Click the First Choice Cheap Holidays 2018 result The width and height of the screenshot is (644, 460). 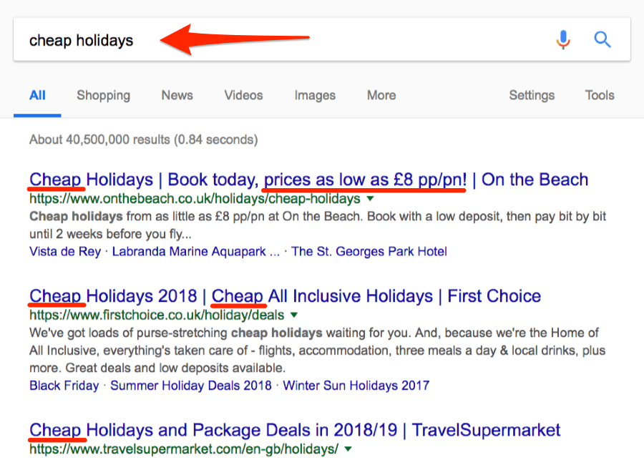(285, 295)
